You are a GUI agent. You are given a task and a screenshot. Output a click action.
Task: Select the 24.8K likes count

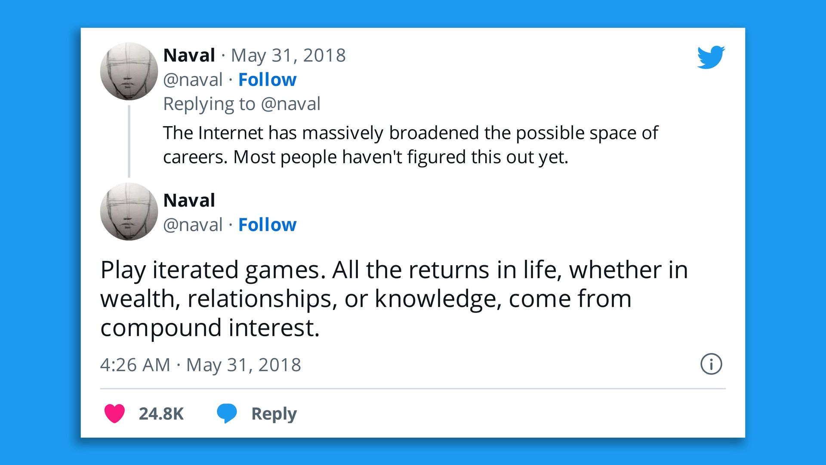pos(161,414)
